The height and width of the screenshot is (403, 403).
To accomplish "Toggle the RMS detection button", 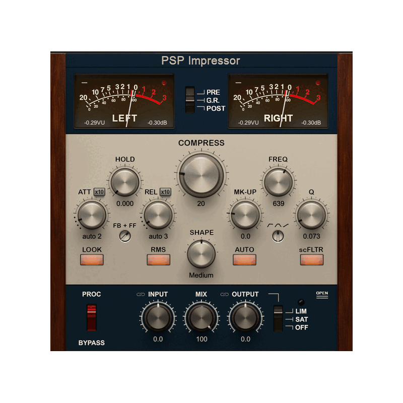I will (158, 259).
